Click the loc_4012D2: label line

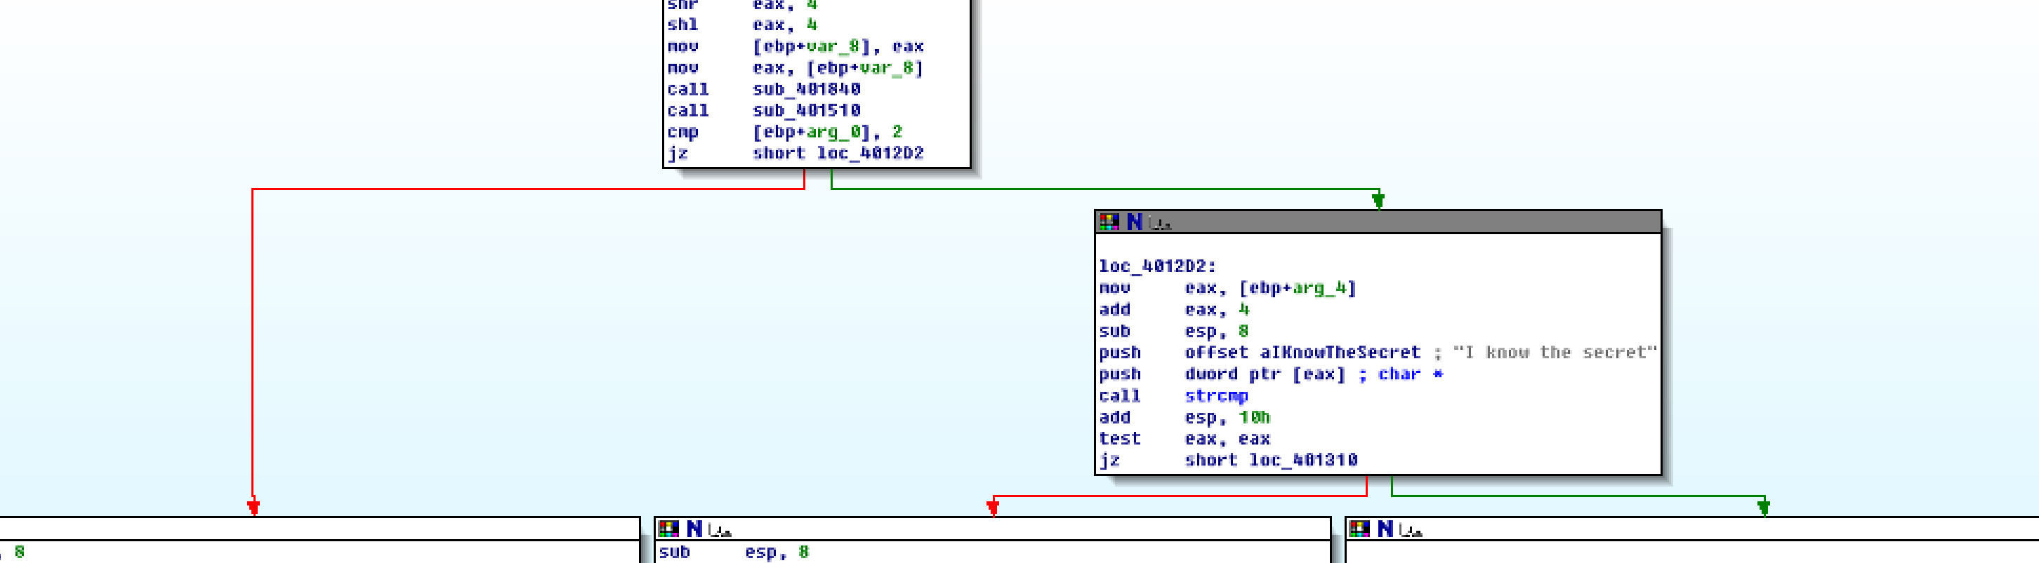[1157, 266]
